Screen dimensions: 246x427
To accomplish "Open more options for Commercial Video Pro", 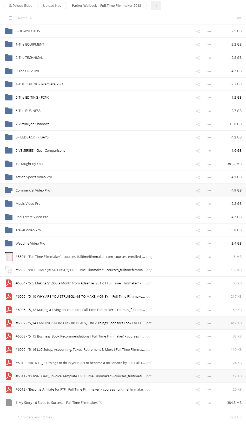I will (209, 191).
